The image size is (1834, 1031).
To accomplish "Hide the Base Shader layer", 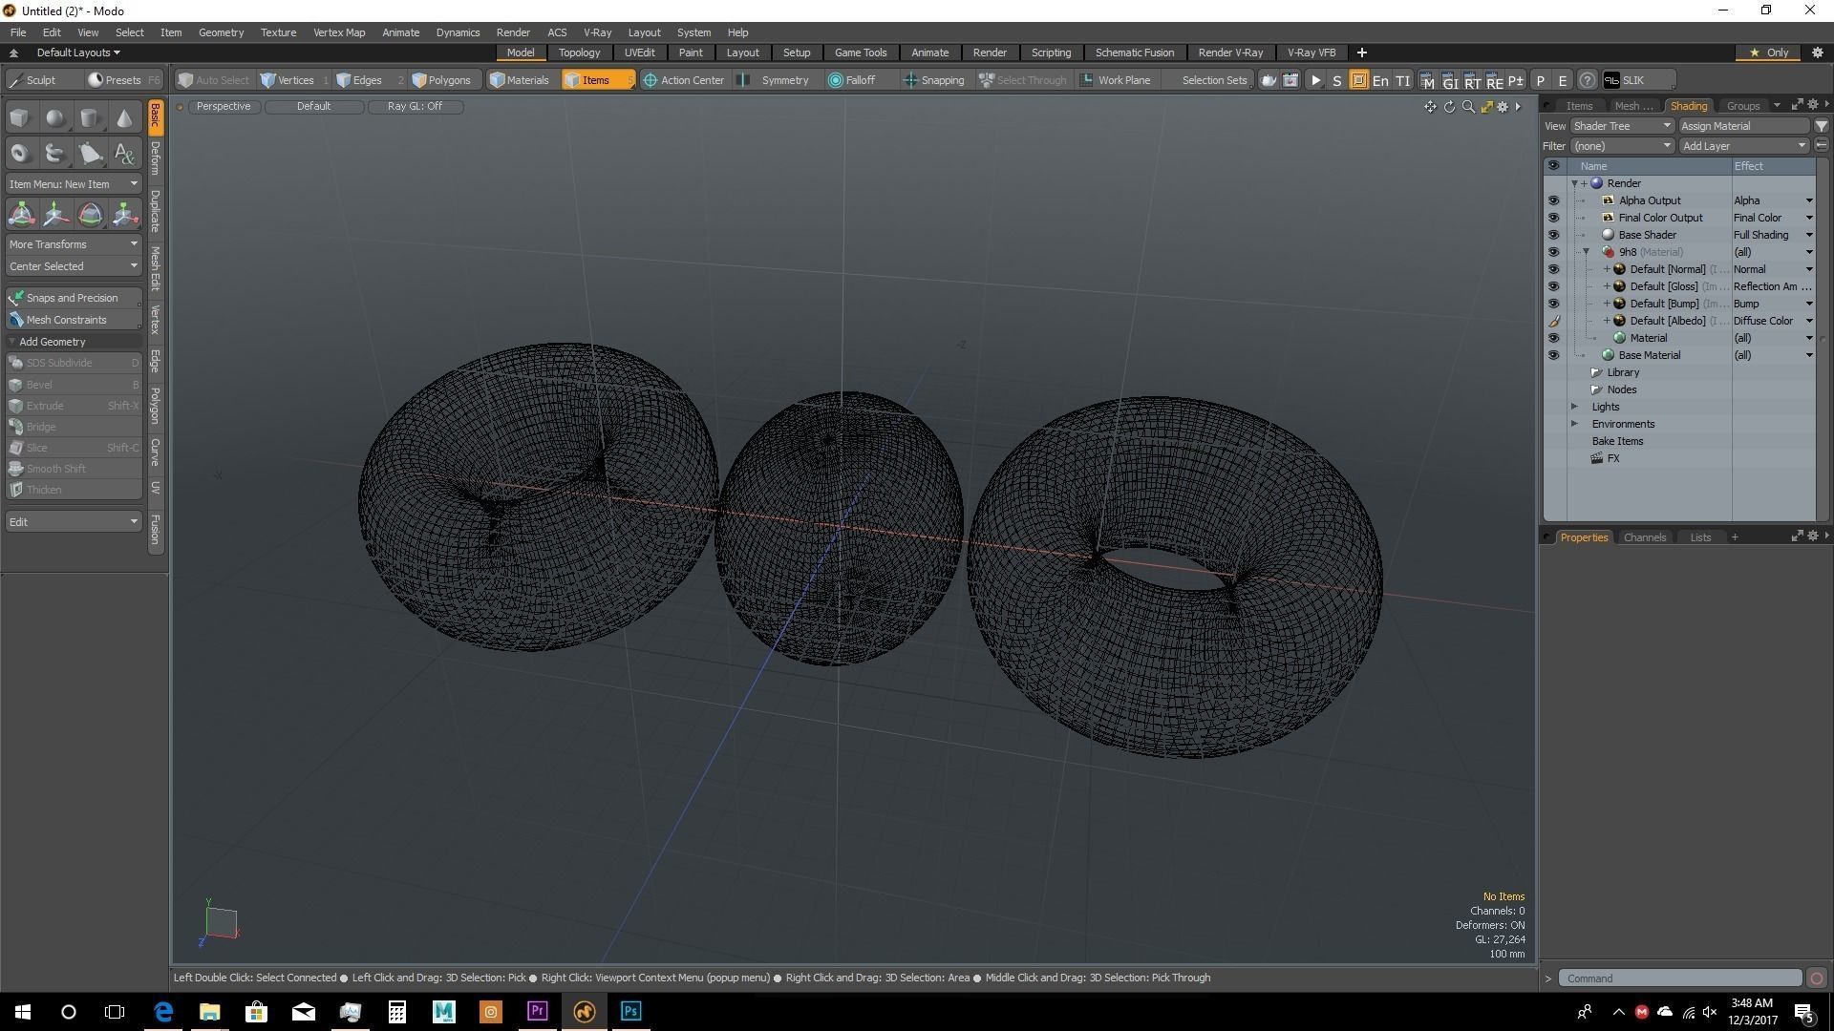I will pos(1553,235).
